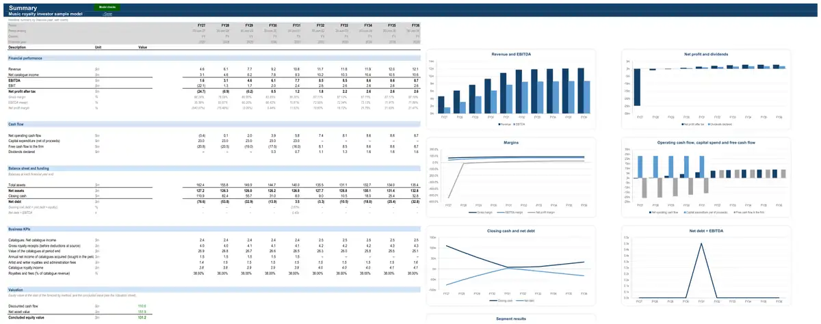
Task: Select the Margins line chart
Action: [510, 178]
